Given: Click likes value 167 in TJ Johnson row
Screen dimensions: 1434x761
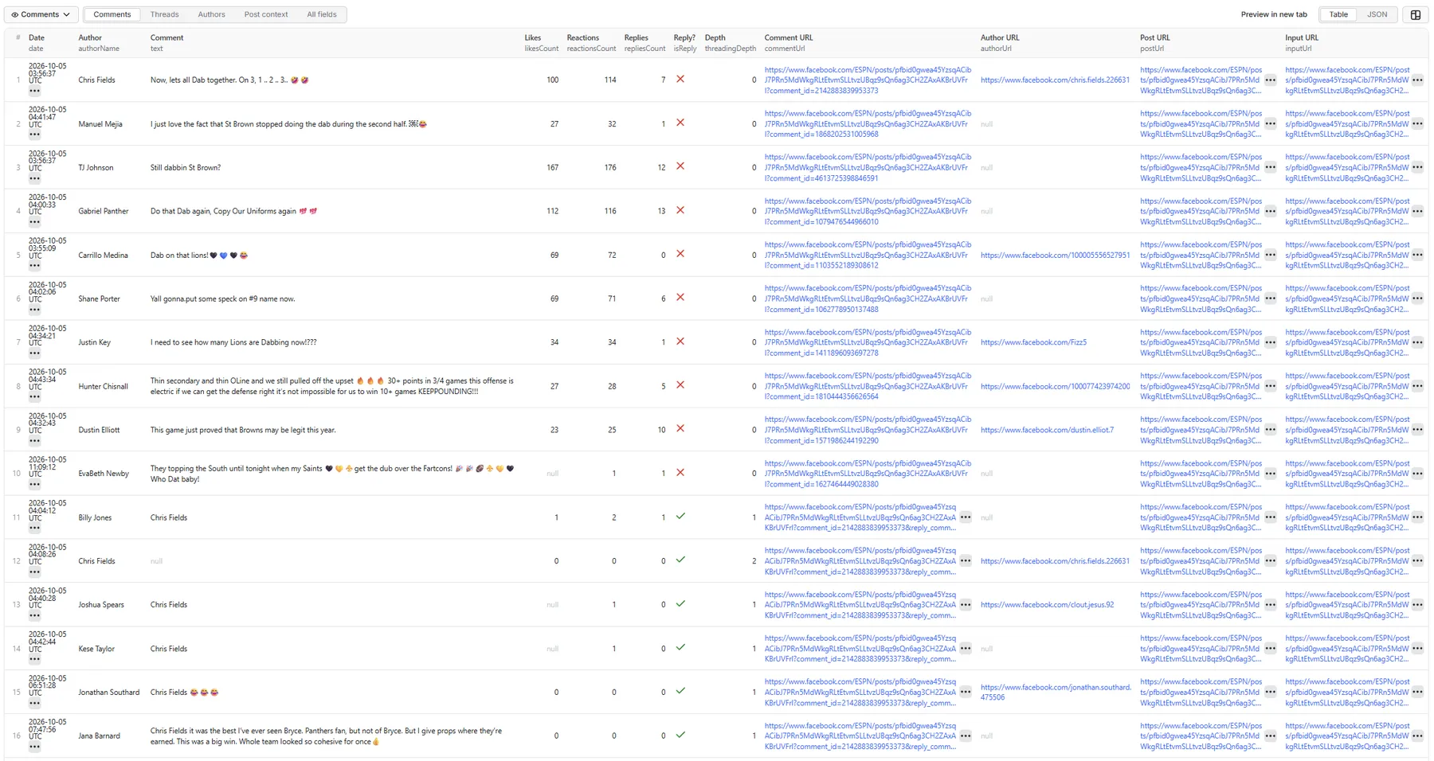Looking at the screenshot, I should point(552,168).
